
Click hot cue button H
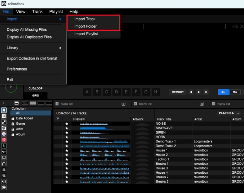pos(156,92)
